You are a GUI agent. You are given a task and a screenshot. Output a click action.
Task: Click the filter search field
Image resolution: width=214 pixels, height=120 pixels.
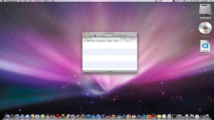(x=131, y=41)
